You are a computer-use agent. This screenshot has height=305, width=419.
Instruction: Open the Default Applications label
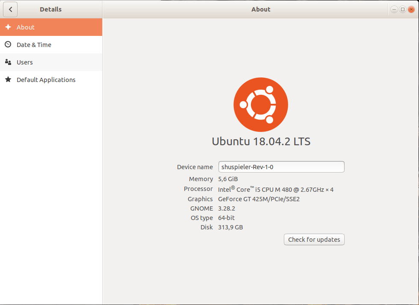46,80
